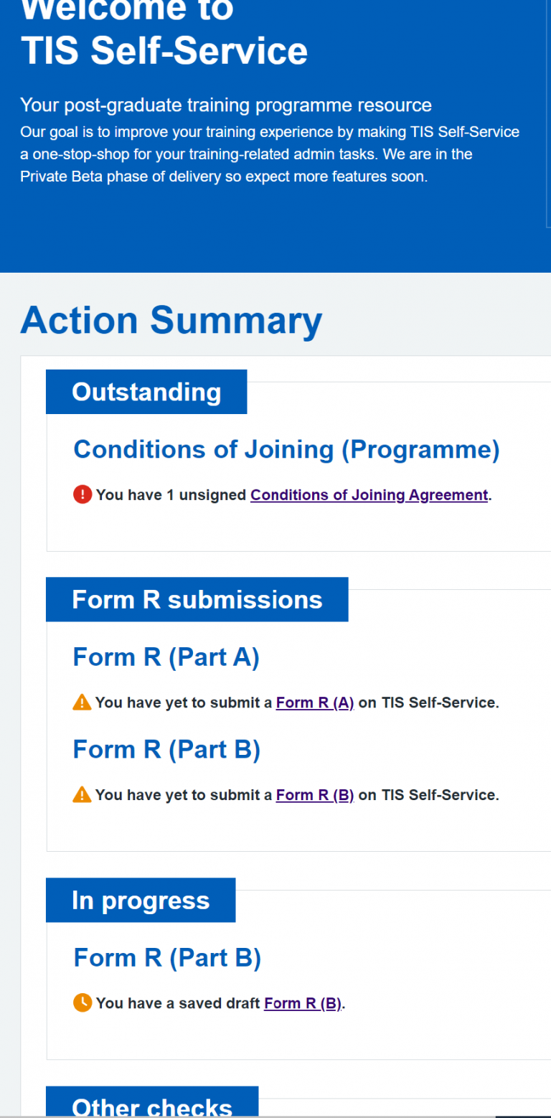Click the Form R (Part A) heading

click(166, 657)
